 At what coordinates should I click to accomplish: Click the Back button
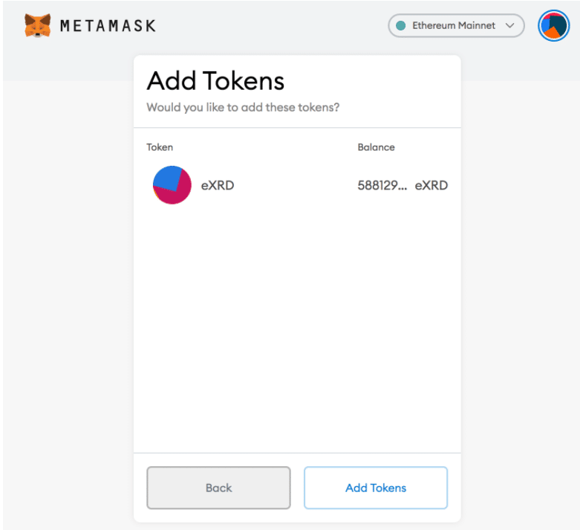[x=218, y=488]
